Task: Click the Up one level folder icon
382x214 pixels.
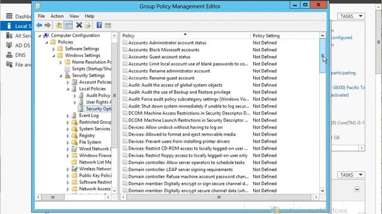Action: [59, 25]
